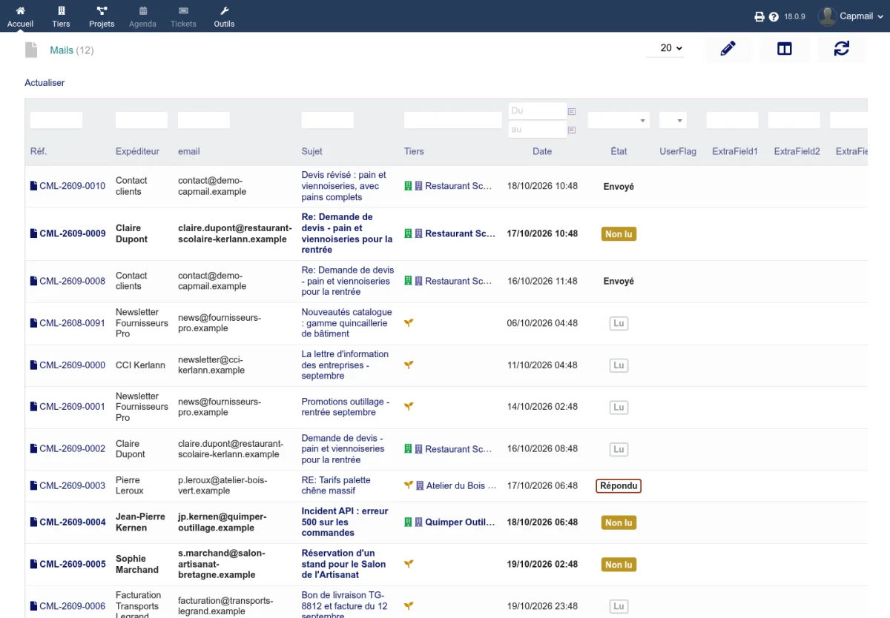Screen dimensions: 890x618
Task: Click the ExtraField1 filter input
Action: point(732,120)
